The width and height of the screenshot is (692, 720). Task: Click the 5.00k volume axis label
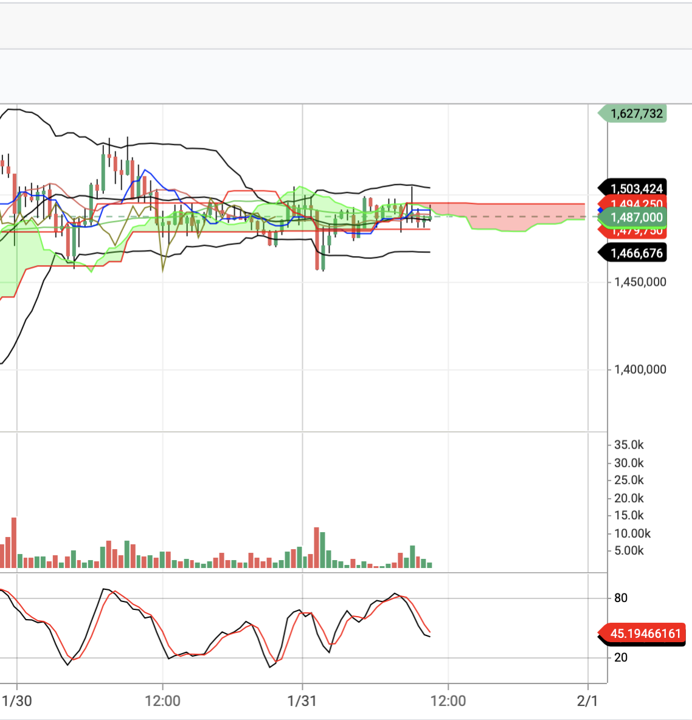click(x=629, y=550)
